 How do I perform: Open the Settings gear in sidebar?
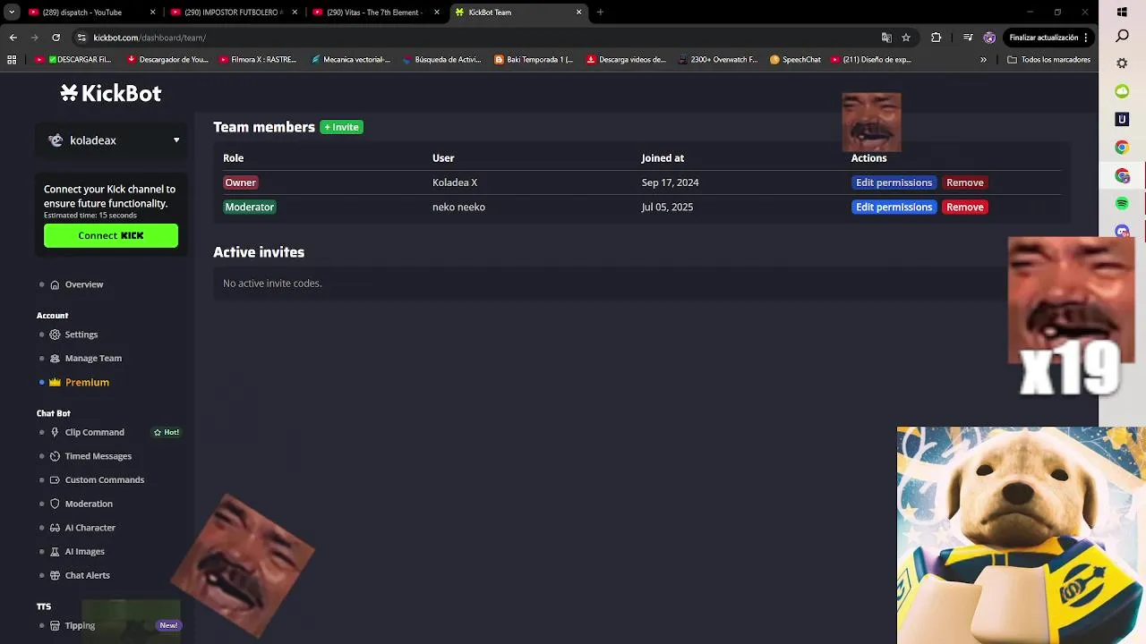tap(56, 335)
